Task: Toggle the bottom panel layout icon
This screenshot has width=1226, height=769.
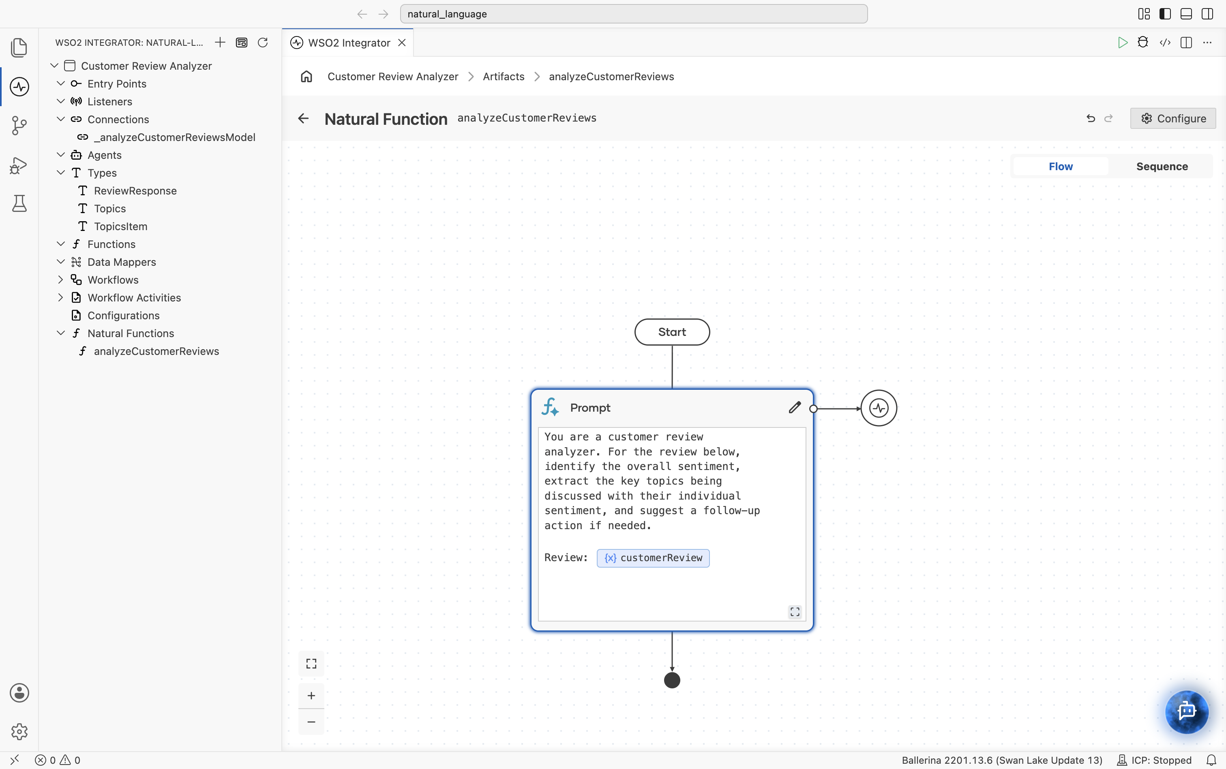Action: pyautogui.click(x=1186, y=14)
